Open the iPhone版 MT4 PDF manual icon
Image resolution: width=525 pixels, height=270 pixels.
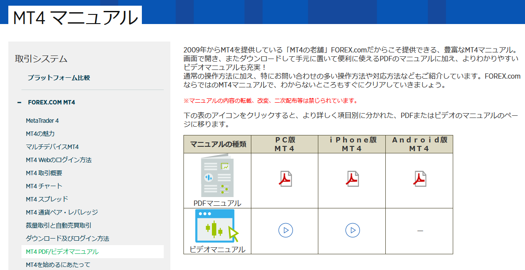coord(352,179)
